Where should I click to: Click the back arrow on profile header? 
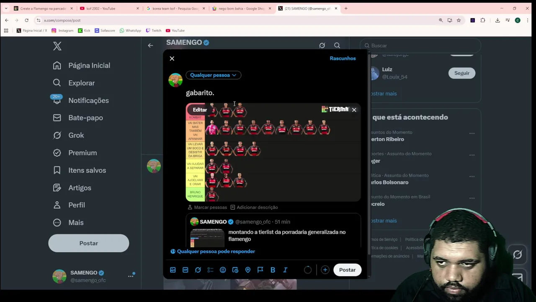150,45
